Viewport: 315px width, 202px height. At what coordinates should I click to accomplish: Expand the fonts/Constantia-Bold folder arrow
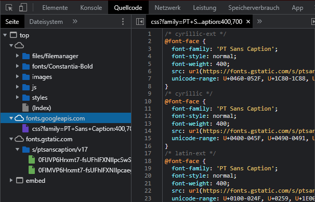pos(18,66)
